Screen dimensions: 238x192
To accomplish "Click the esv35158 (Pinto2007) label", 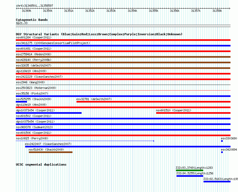I will [32, 93].
